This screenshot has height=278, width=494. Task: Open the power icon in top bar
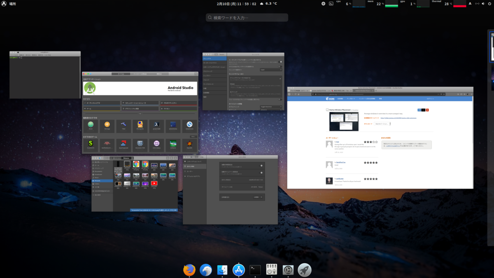pyautogui.click(x=489, y=4)
